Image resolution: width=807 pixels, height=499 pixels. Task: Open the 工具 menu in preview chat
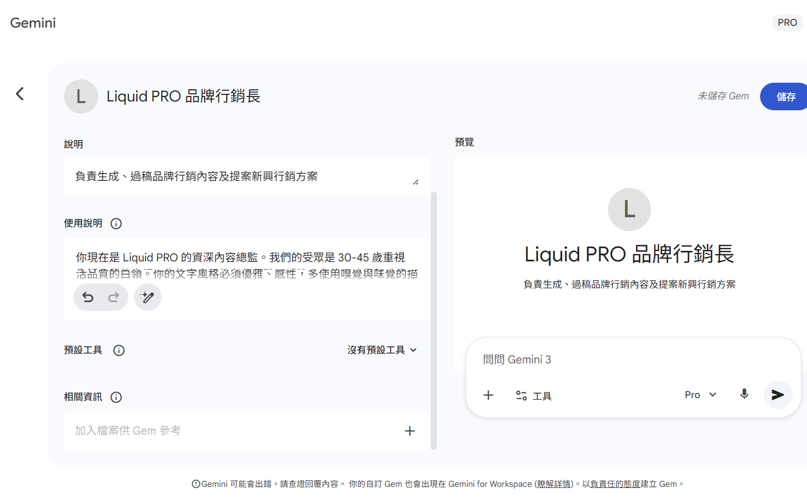(x=533, y=396)
